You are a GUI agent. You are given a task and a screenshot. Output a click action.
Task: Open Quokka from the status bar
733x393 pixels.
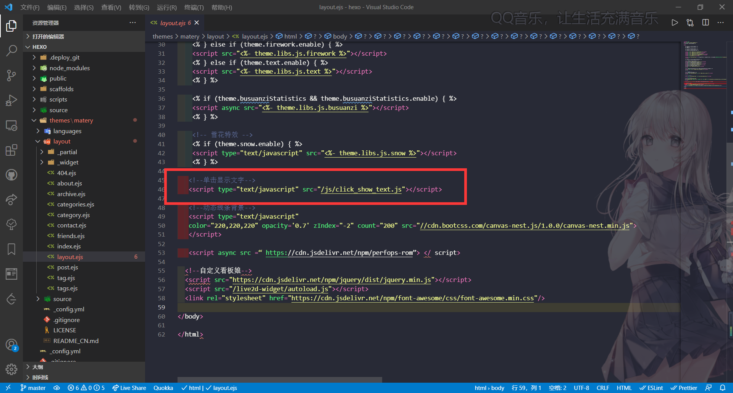(163, 388)
